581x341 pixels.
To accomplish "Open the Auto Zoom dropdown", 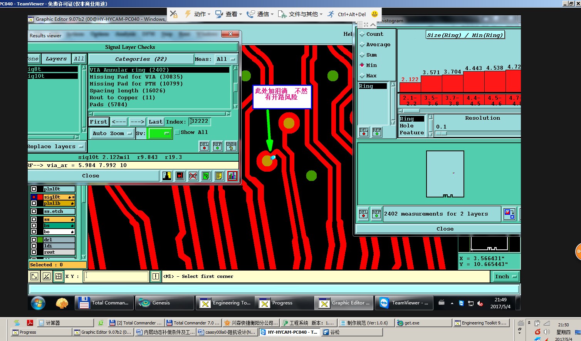I will 112,134.
